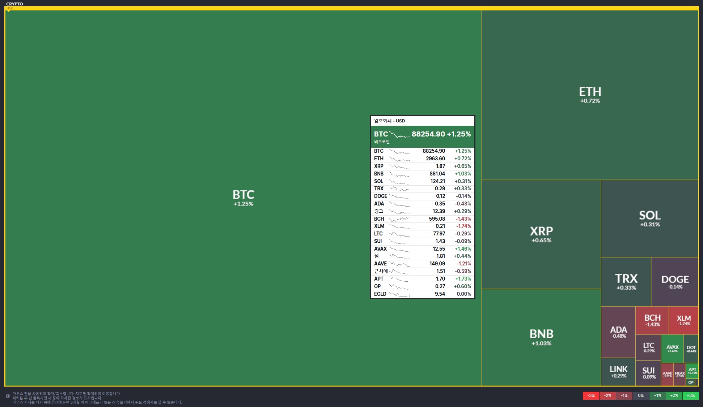
Task: Click the tiny OP tile
Action: [x=691, y=382]
